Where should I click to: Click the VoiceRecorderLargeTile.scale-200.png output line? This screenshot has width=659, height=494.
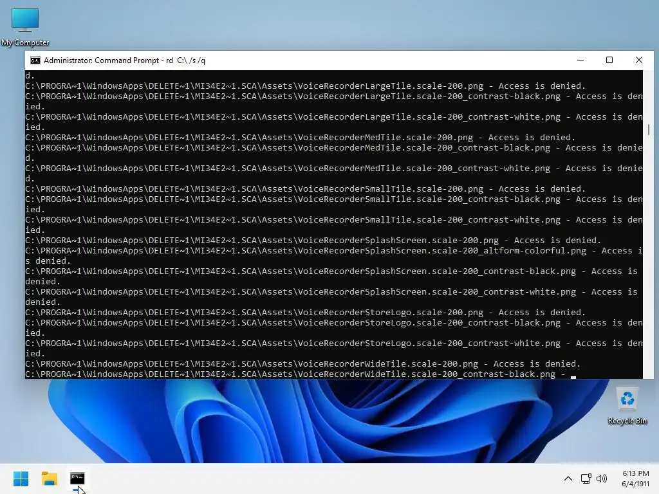pos(305,86)
